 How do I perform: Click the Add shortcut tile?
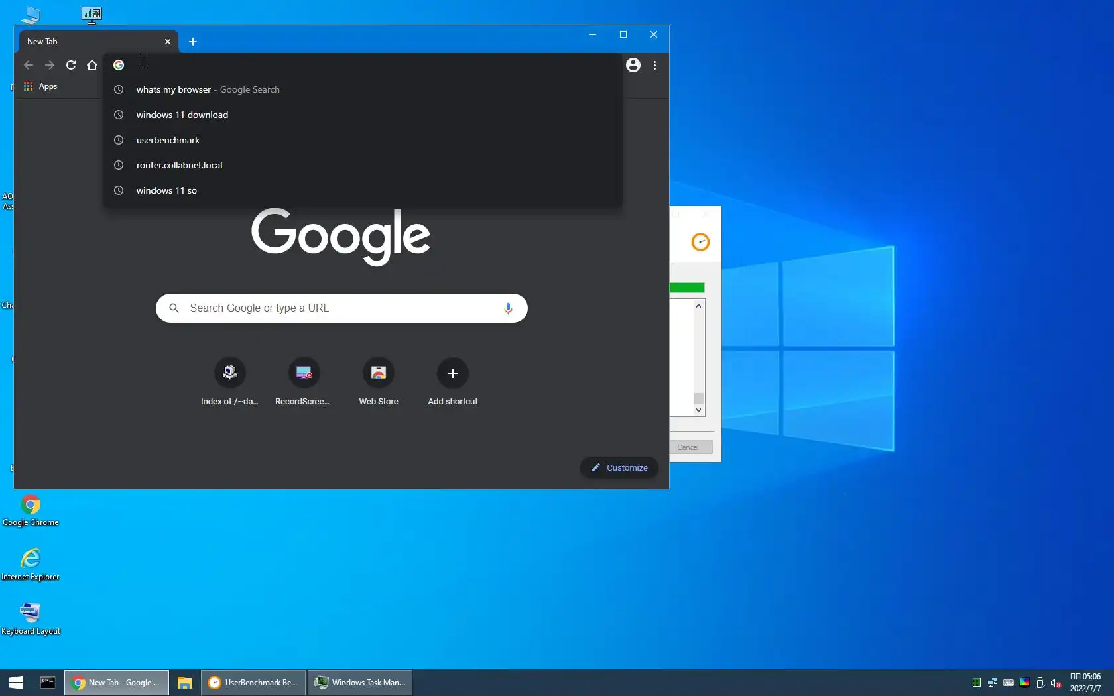[453, 382]
